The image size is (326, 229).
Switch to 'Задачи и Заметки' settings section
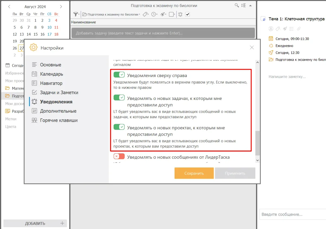(x=59, y=93)
